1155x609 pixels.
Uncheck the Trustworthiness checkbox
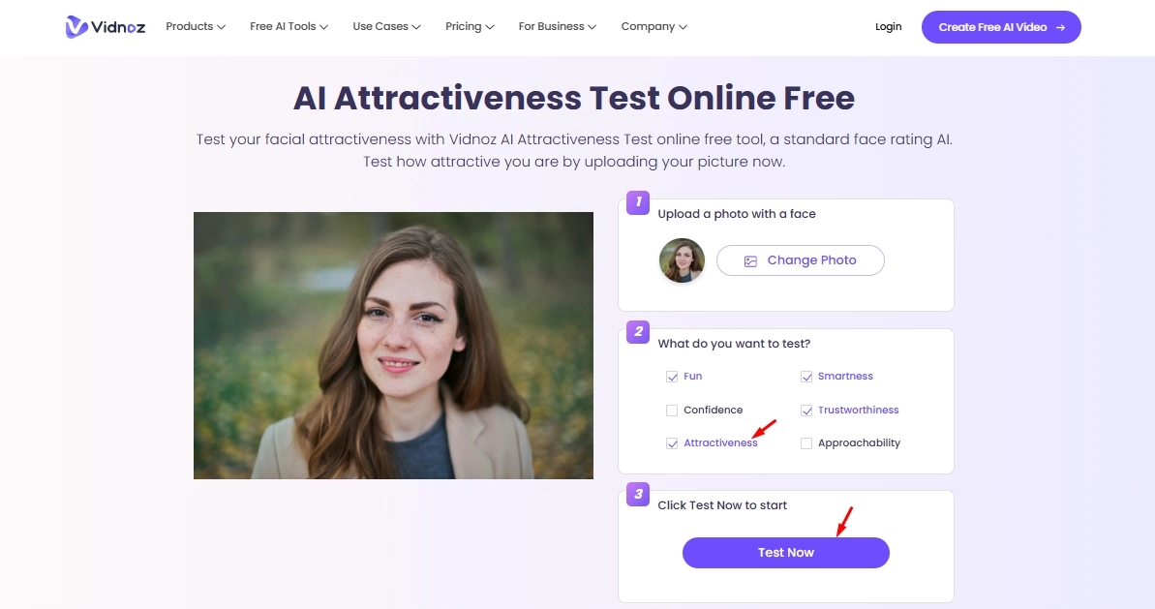pos(806,411)
